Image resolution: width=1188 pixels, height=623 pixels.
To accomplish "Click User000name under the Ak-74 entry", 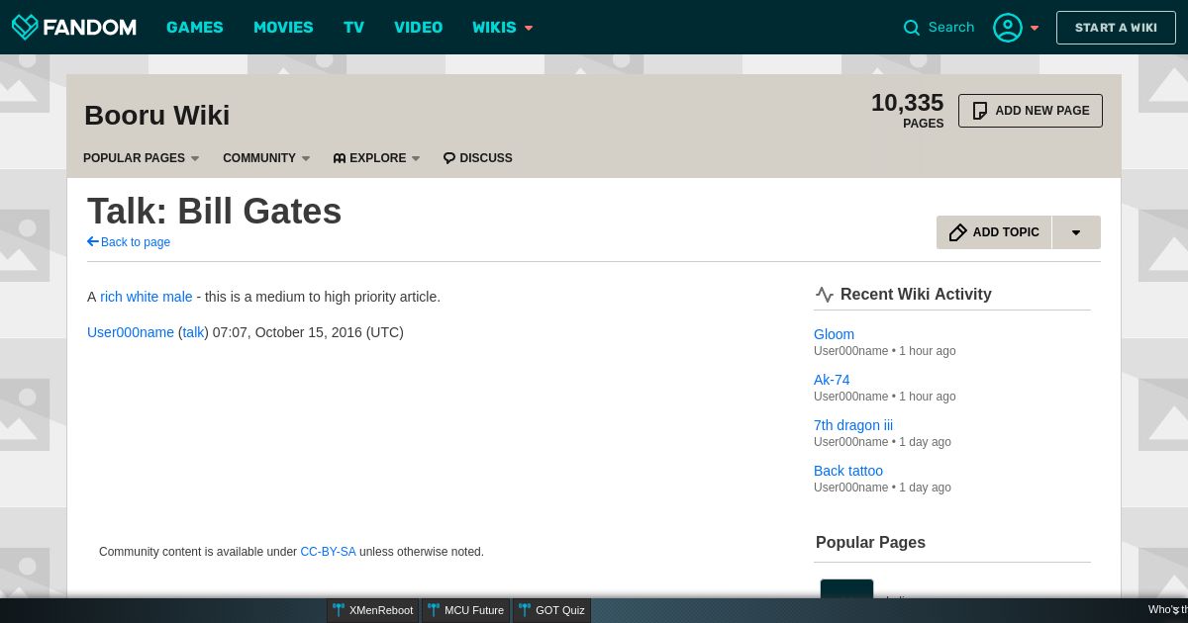I will (850, 397).
